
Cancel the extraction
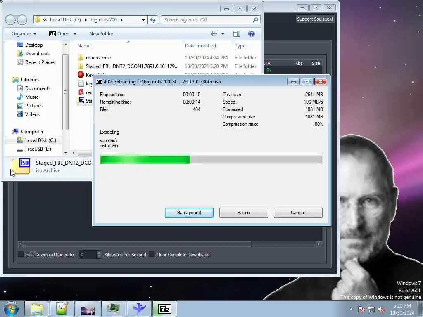click(x=298, y=213)
